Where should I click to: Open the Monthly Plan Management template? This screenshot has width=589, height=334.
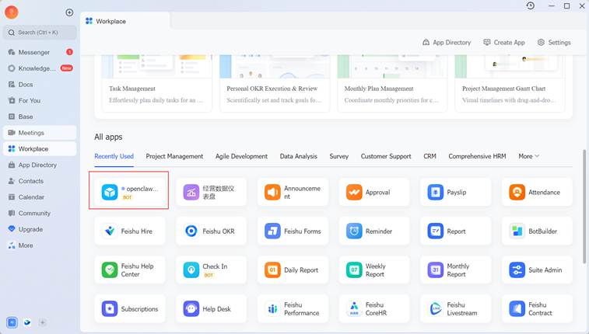[392, 84]
